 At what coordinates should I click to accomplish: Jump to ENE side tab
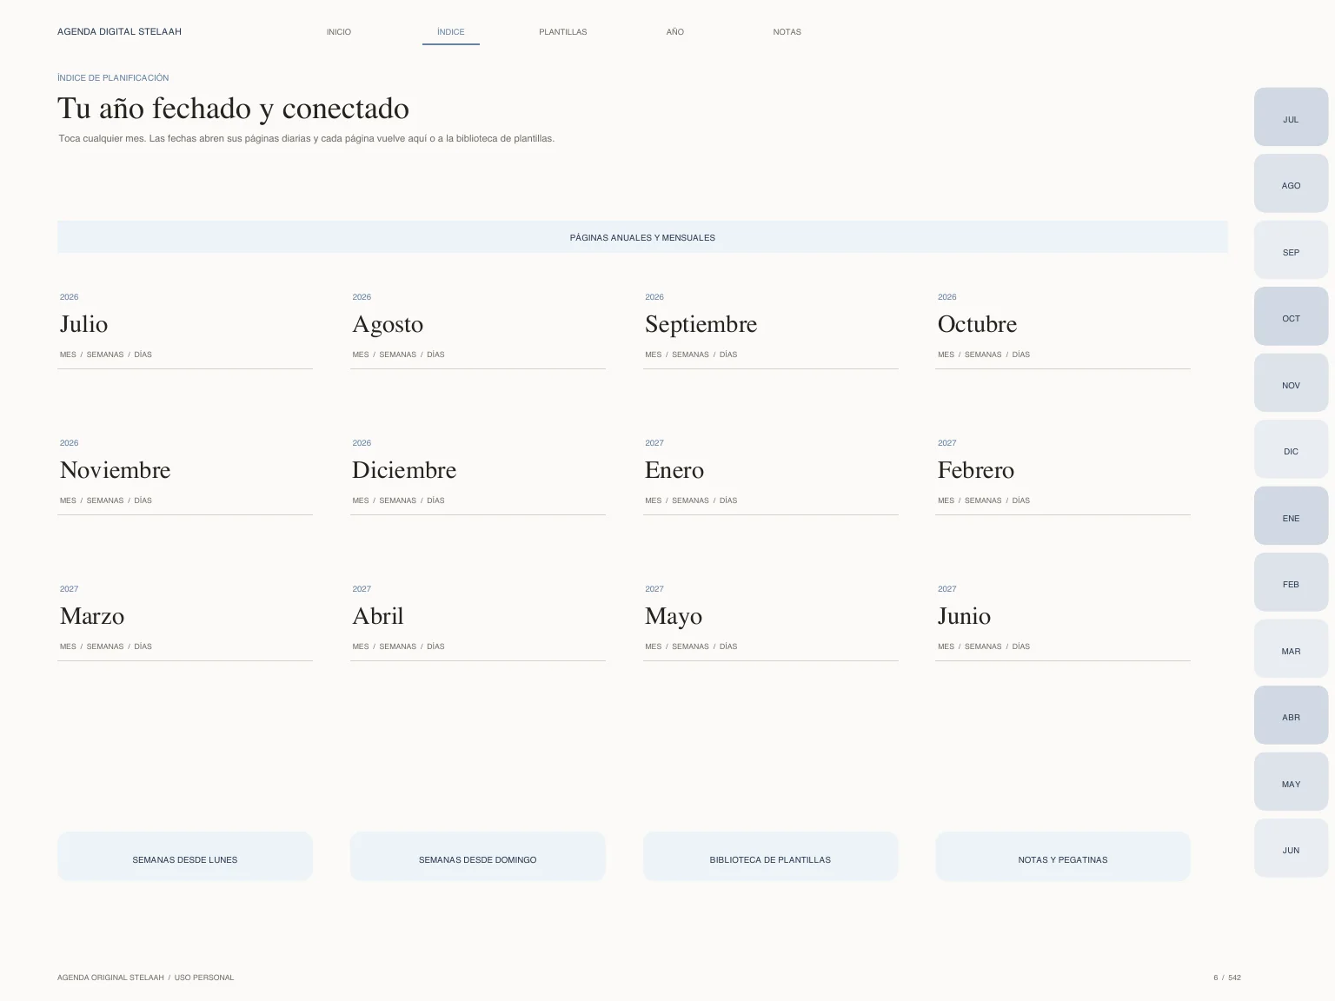(x=1291, y=516)
